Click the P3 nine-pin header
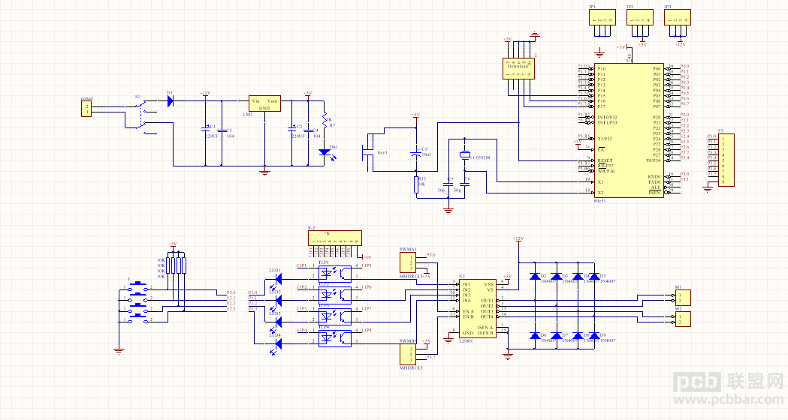 [726, 160]
